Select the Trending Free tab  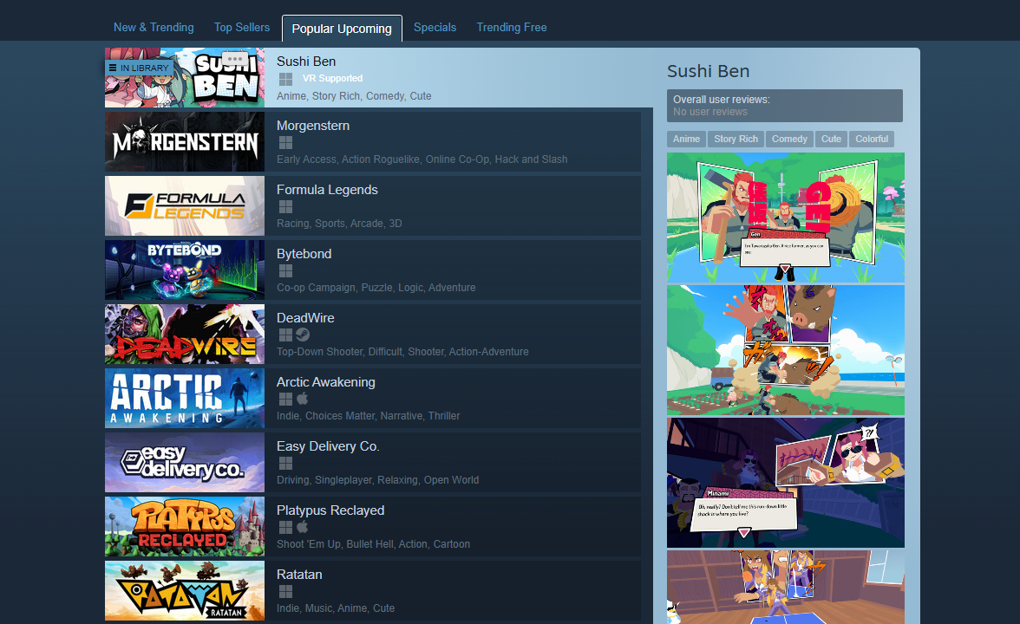(511, 27)
